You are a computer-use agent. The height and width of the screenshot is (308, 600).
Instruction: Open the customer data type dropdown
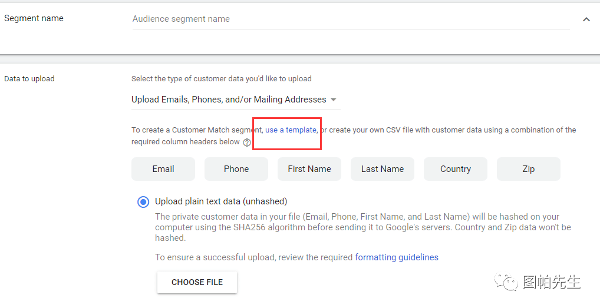(235, 100)
